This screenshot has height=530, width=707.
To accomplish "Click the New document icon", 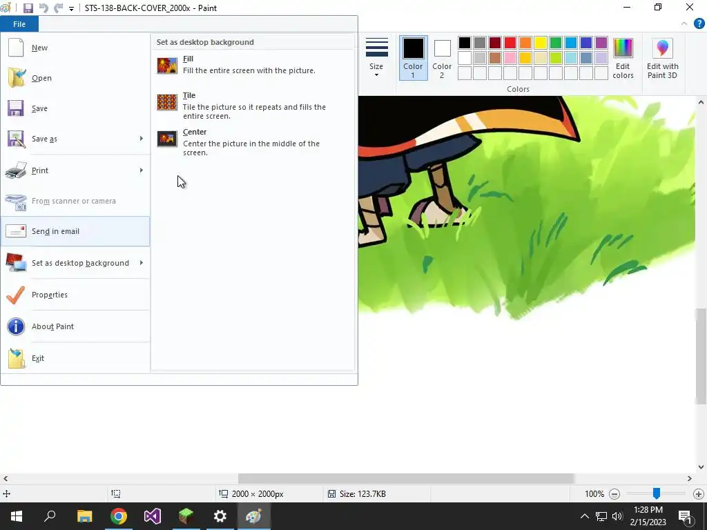I will click(x=16, y=48).
